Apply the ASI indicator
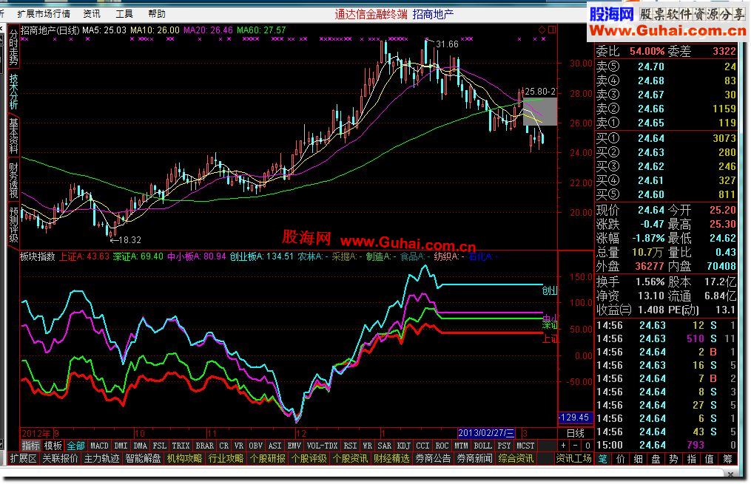 (x=275, y=446)
